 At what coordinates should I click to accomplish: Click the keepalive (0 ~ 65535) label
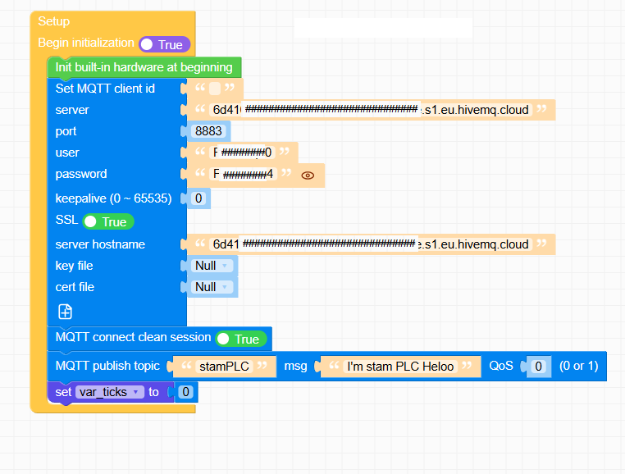[x=114, y=198]
